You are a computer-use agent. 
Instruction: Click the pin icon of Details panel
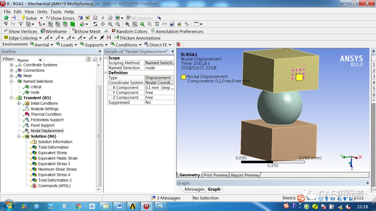[x=173, y=51]
